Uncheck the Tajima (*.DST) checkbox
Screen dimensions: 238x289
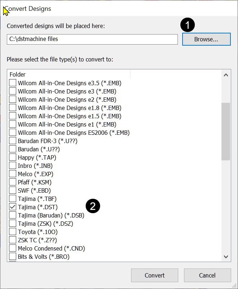13,207
